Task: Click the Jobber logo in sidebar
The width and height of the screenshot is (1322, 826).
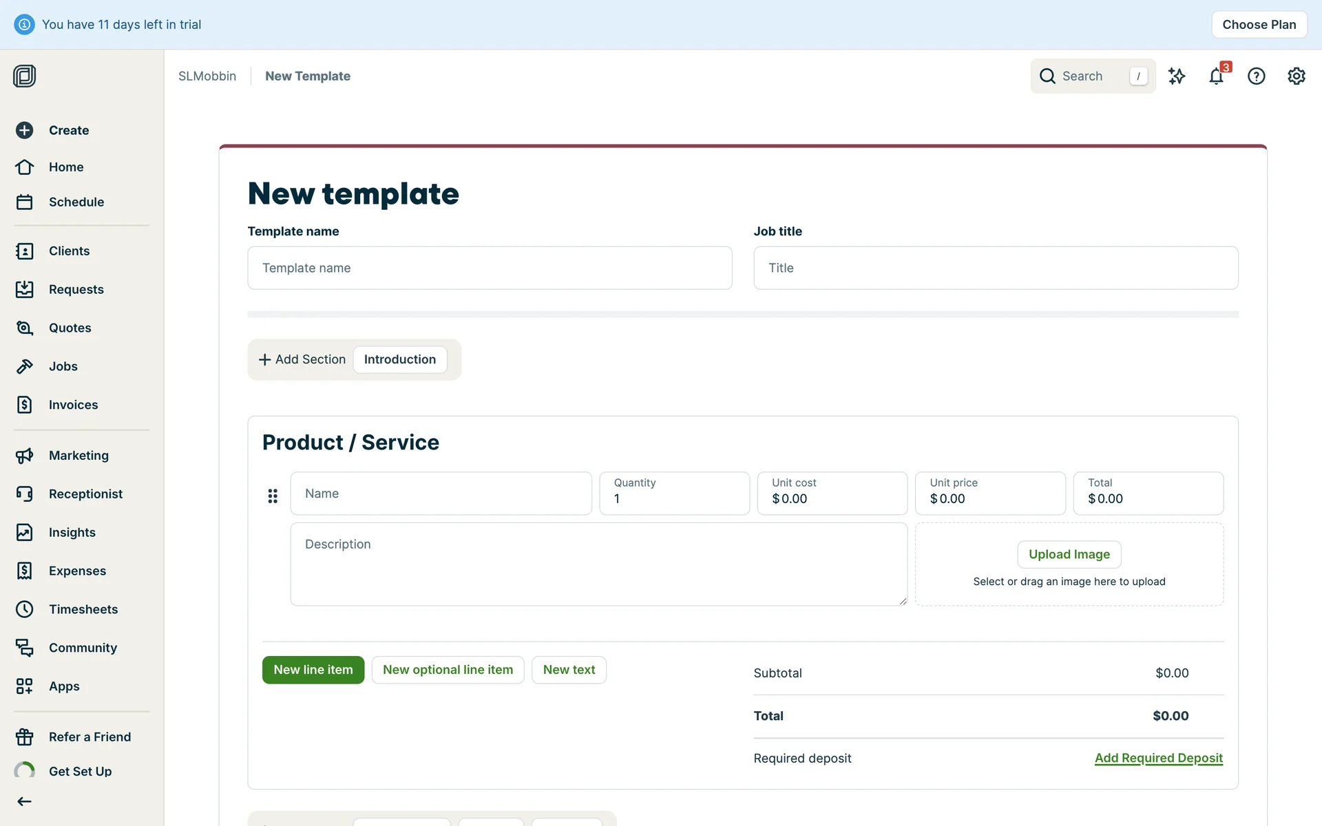Action: (25, 76)
